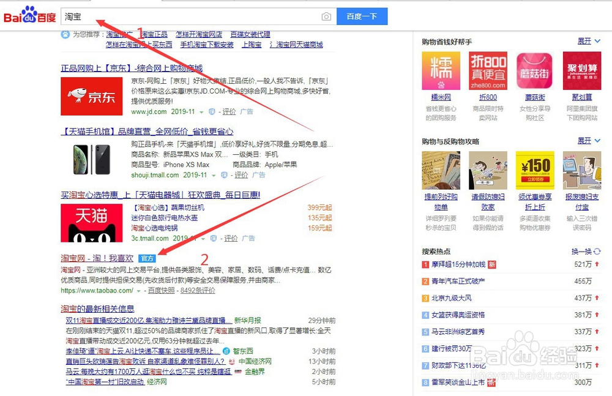This screenshot has width=612, height=396.
Task: Click shield icon on 3c.tmall.com line
Action: pos(214,238)
